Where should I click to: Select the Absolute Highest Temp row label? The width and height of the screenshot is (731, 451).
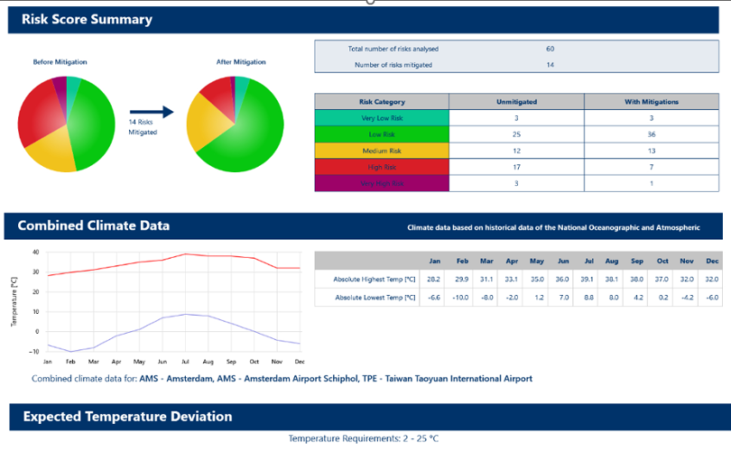pos(374,279)
